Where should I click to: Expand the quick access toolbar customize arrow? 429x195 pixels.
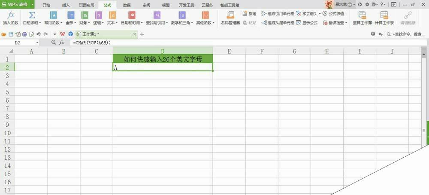54,34
